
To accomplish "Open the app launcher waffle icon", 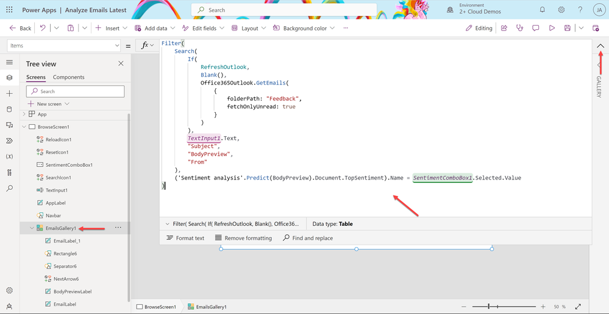I will click(9, 10).
